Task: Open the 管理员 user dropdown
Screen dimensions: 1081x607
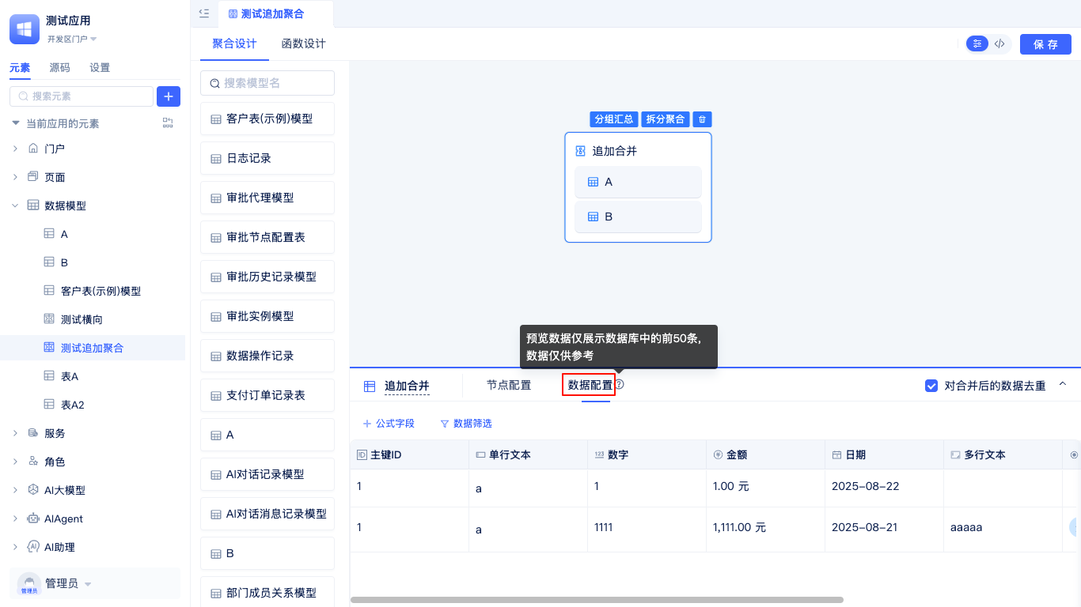Action: (x=88, y=585)
